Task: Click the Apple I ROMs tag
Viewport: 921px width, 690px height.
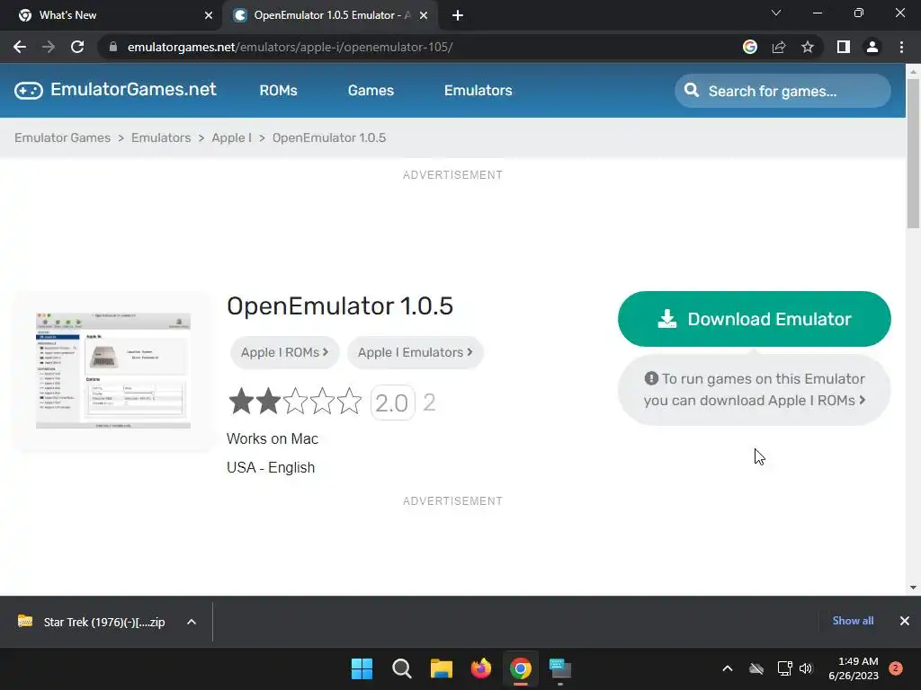Action: click(x=285, y=352)
